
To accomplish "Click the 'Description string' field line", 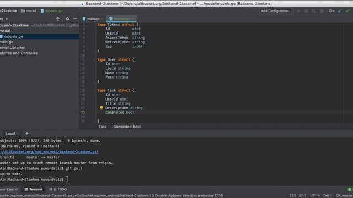I will 124,108.
